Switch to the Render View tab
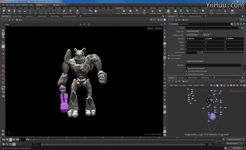The width and height of the screenshot is (246, 150). click(29, 16)
